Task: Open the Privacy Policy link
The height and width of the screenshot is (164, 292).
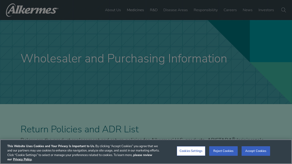Action: click(x=22, y=159)
